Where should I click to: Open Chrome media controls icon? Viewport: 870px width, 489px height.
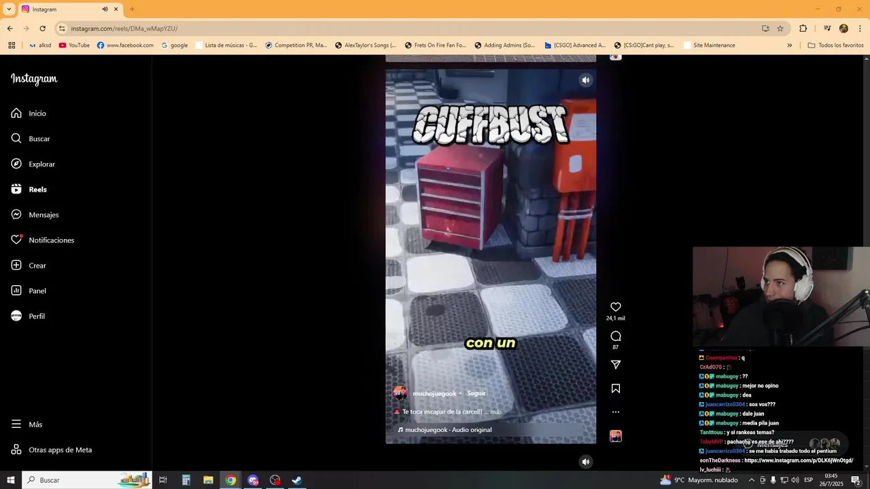point(827,29)
